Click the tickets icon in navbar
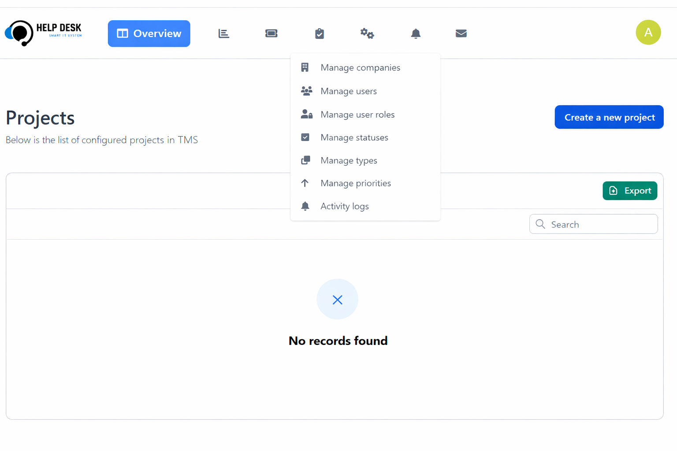This screenshot has height=451, width=677. (x=271, y=33)
